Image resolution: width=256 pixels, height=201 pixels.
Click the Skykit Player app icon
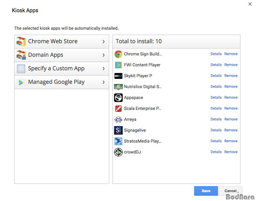click(x=118, y=76)
